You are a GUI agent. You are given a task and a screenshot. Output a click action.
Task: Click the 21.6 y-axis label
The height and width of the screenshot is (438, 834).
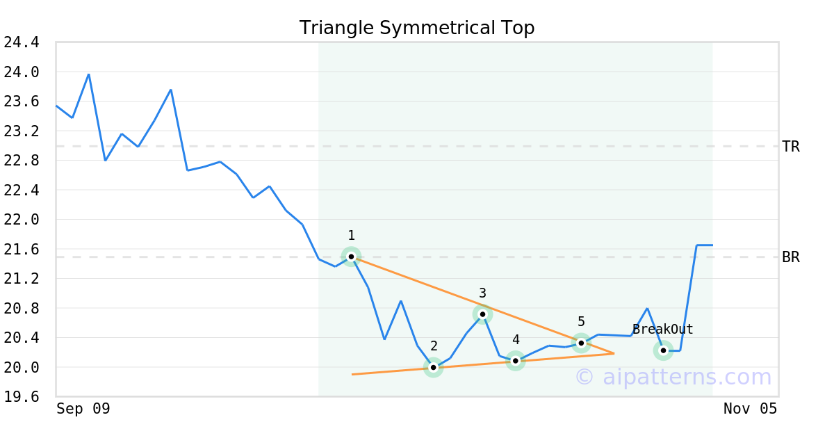click(x=21, y=249)
